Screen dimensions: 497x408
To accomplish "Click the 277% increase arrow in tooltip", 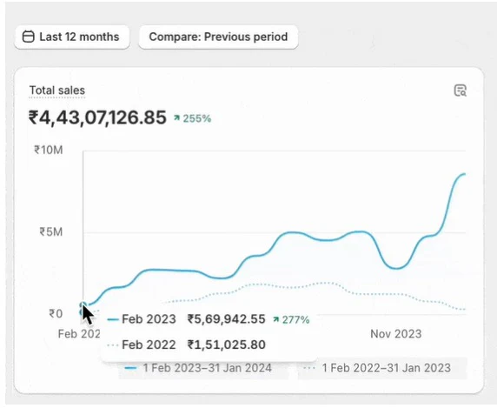I will pyautogui.click(x=275, y=319).
